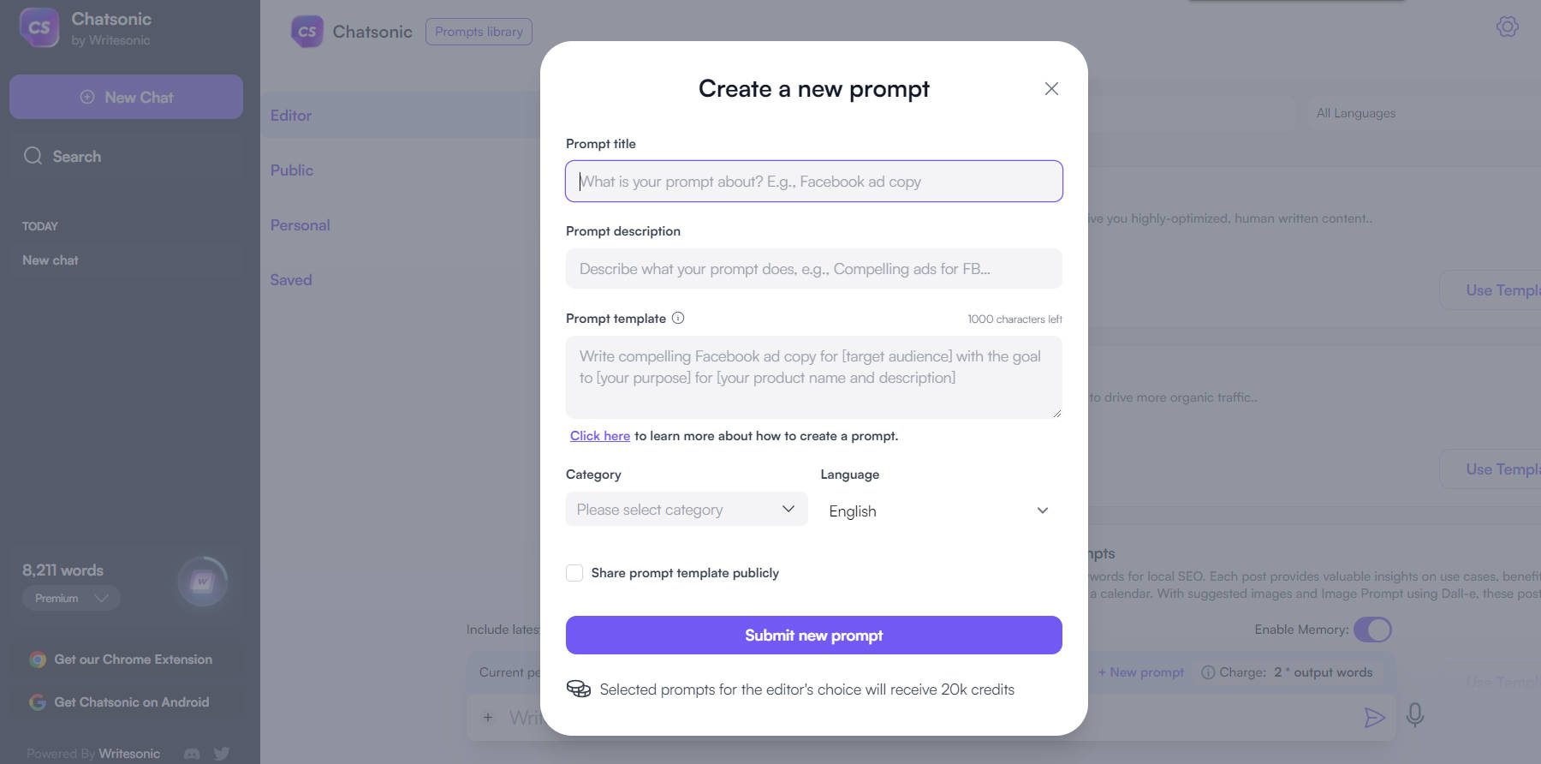Switch to the Saved prompts tab
Screen dimensions: 1541x764
(291, 279)
